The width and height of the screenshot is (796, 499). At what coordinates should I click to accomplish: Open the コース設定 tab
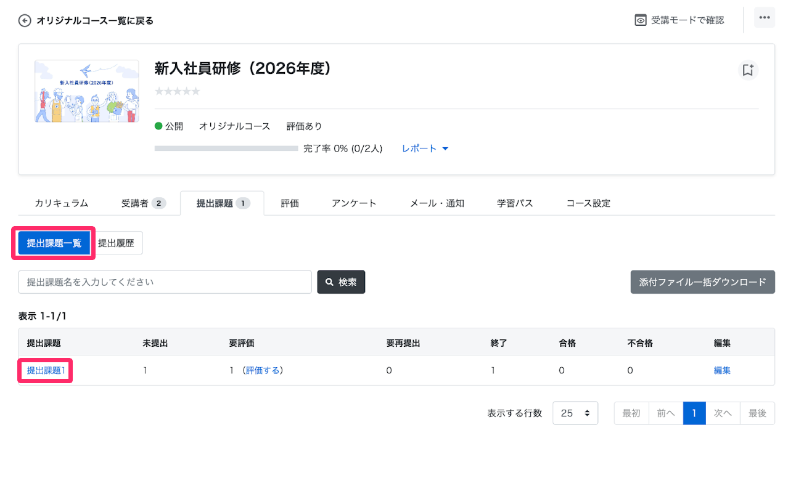click(x=588, y=203)
